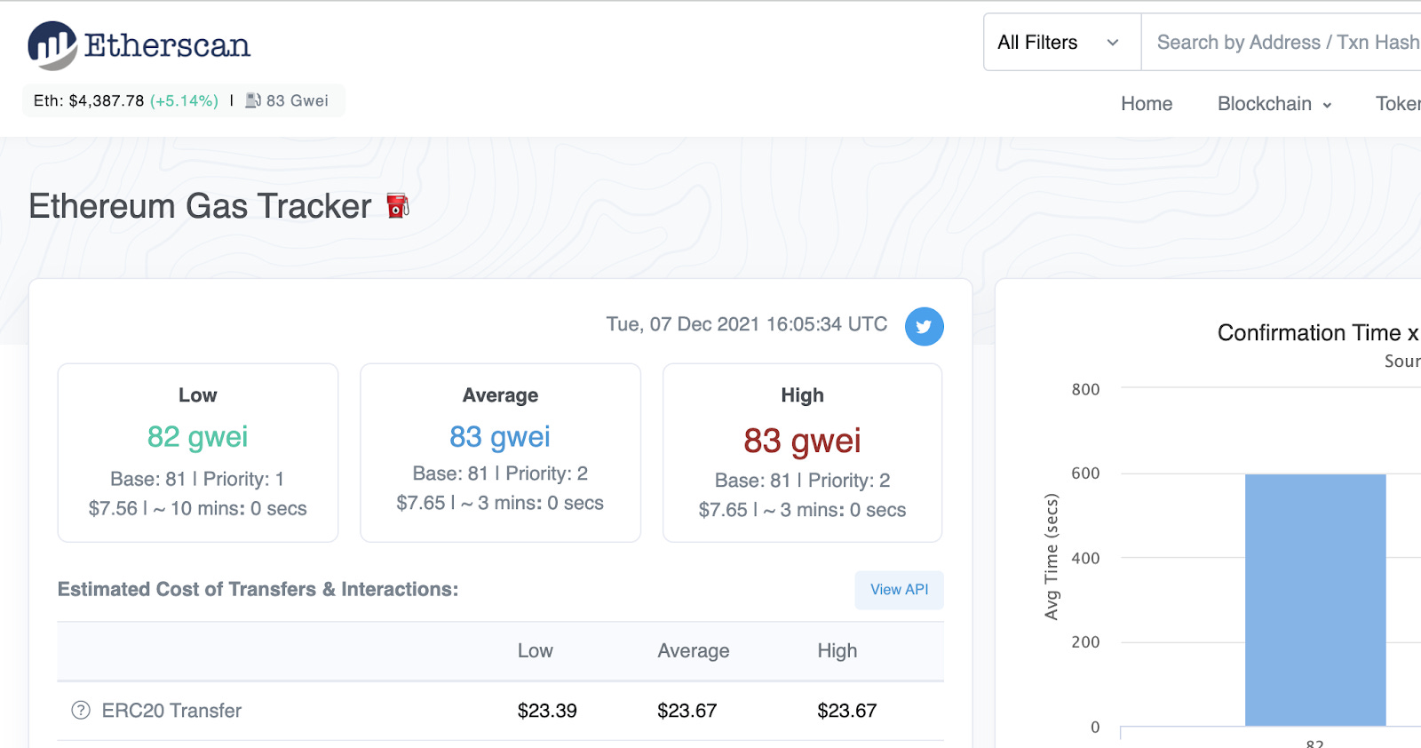Click the red gas pump icon beside title

[398, 205]
